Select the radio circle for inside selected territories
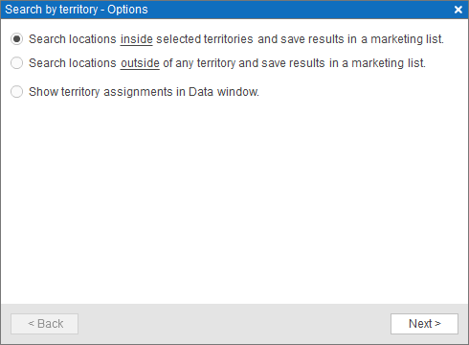 [x=16, y=39]
